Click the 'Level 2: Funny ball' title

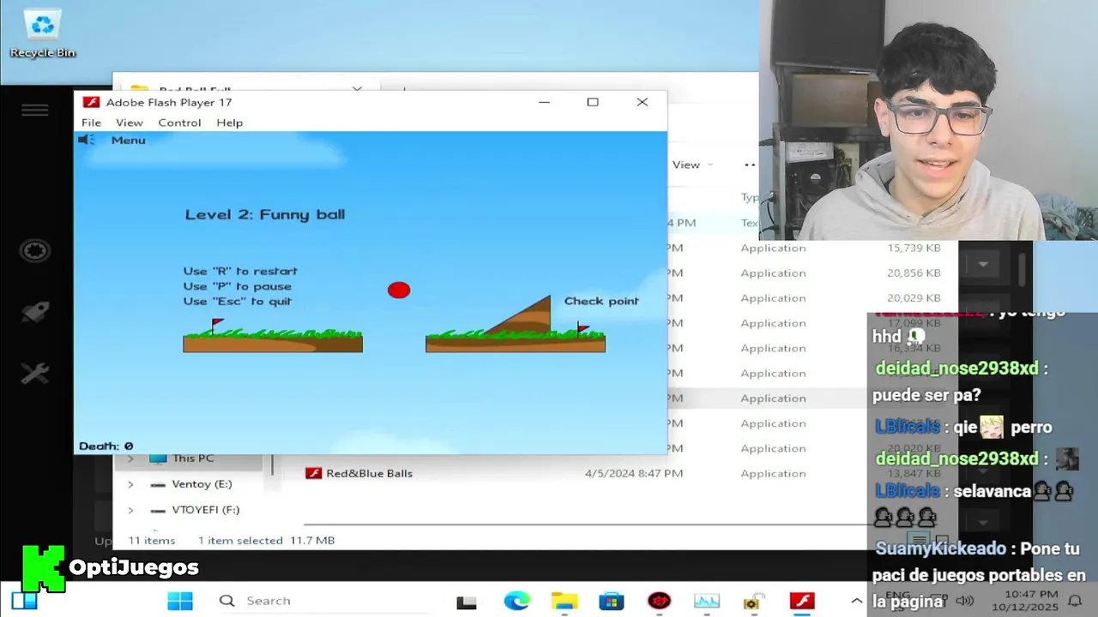click(265, 214)
